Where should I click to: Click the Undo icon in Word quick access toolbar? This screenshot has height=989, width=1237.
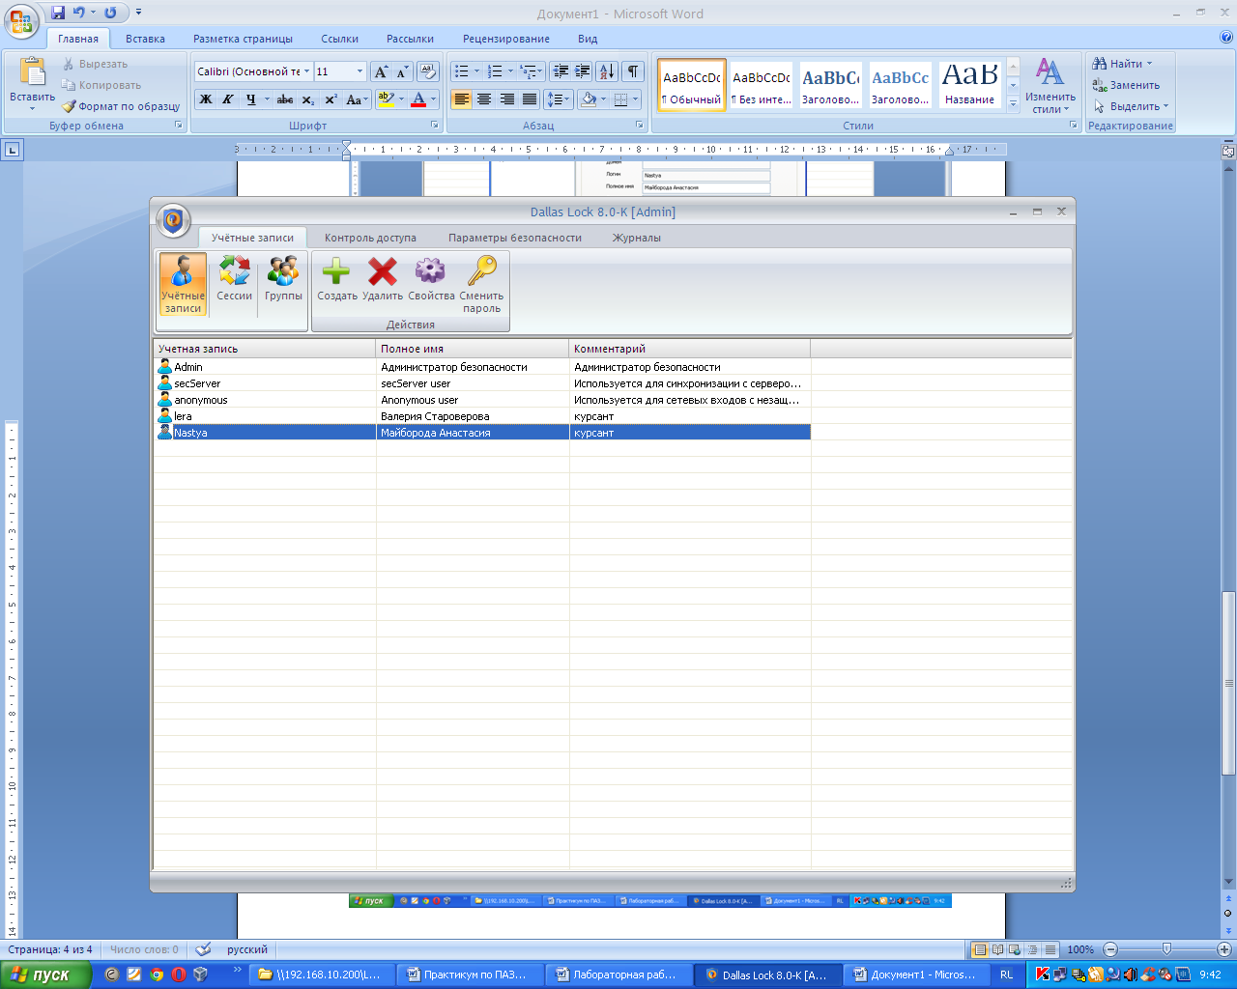pos(79,13)
